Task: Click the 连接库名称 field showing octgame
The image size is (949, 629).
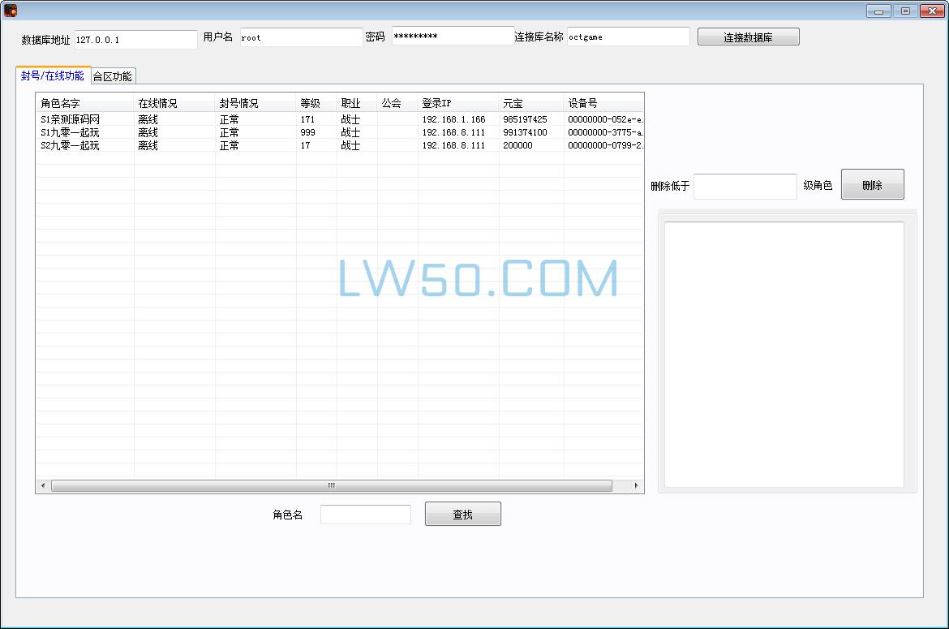Action: click(x=627, y=36)
